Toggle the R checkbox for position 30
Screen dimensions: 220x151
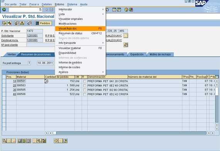click(85, 90)
